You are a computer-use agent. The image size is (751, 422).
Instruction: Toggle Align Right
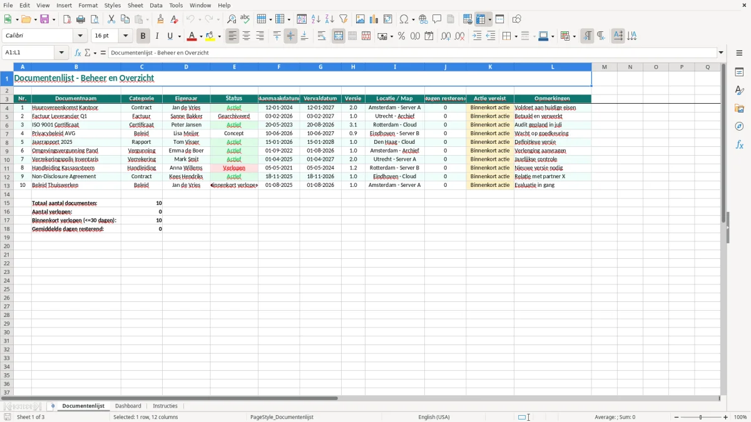coord(260,36)
